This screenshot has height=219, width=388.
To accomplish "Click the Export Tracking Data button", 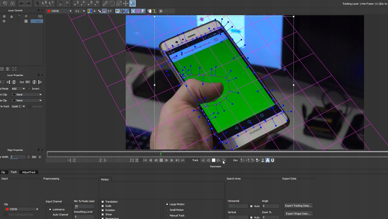I will 298,206.
